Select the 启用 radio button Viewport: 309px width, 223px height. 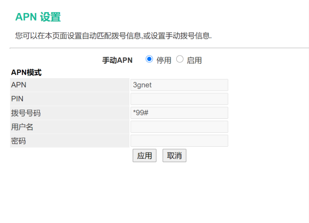[x=180, y=59]
